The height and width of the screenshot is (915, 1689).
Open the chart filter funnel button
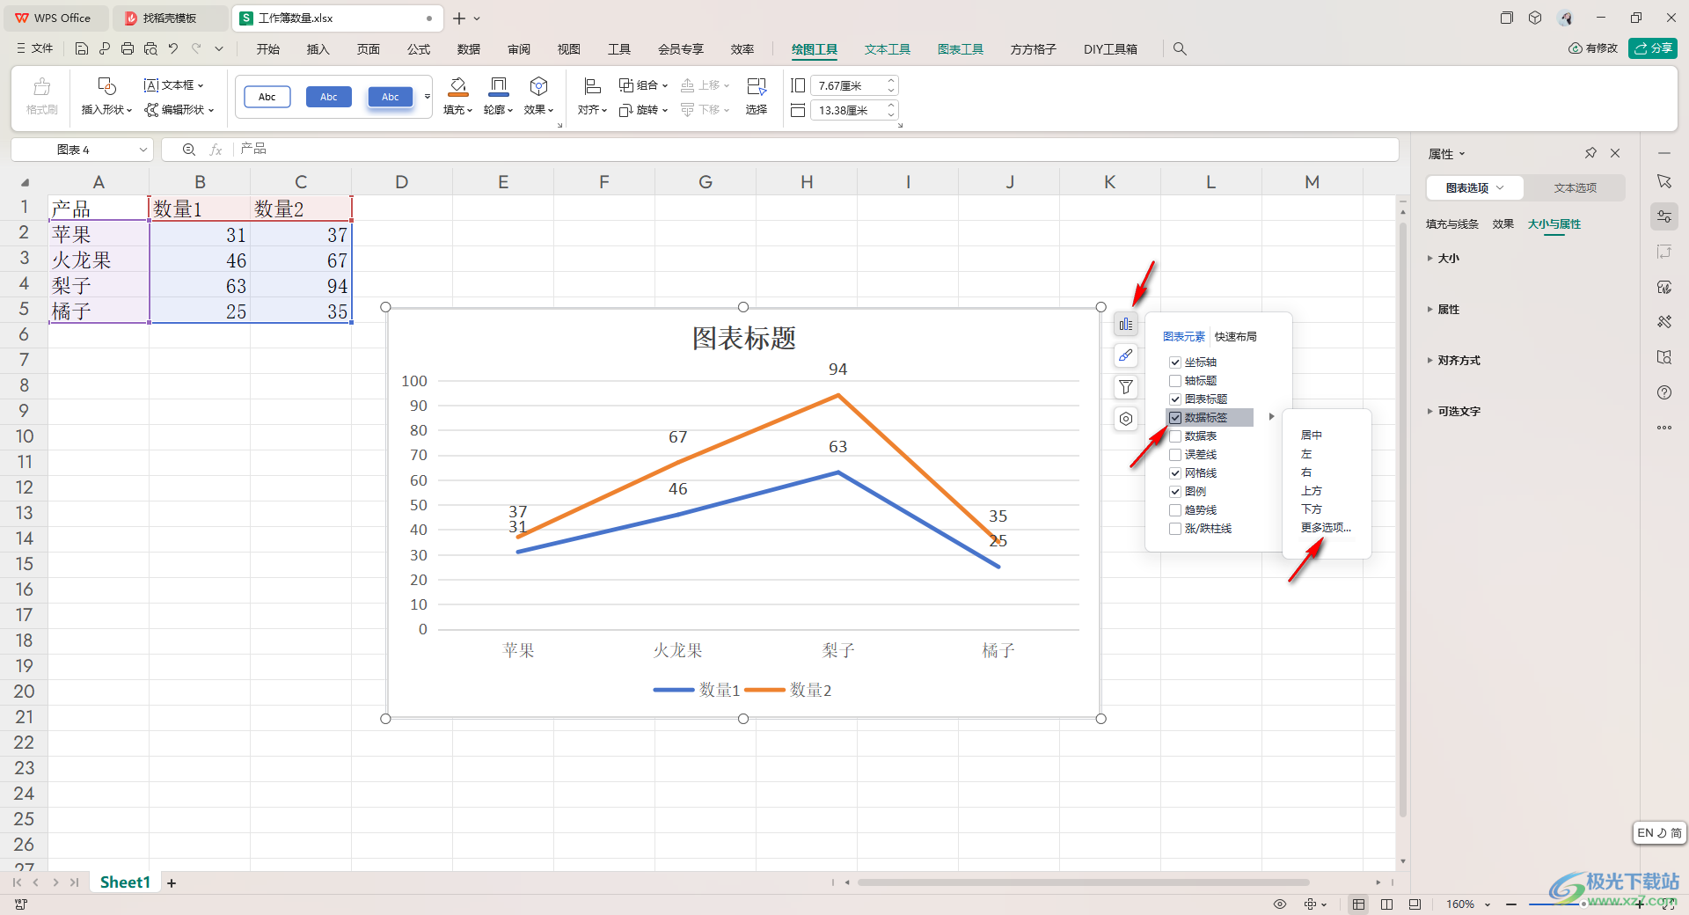coord(1126,387)
